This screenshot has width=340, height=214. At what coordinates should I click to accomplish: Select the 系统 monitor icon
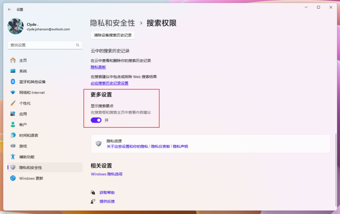click(x=13, y=71)
